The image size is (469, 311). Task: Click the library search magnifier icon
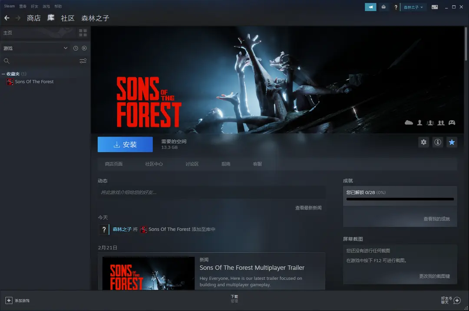coord(7,61)
